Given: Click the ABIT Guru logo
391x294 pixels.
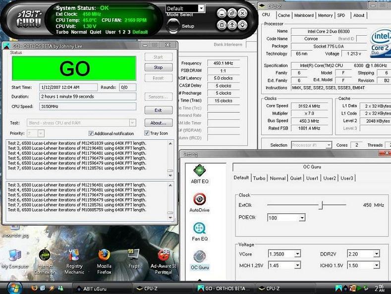Looking at the screenshot, I should pyautogui.click(x=29, y=19).
